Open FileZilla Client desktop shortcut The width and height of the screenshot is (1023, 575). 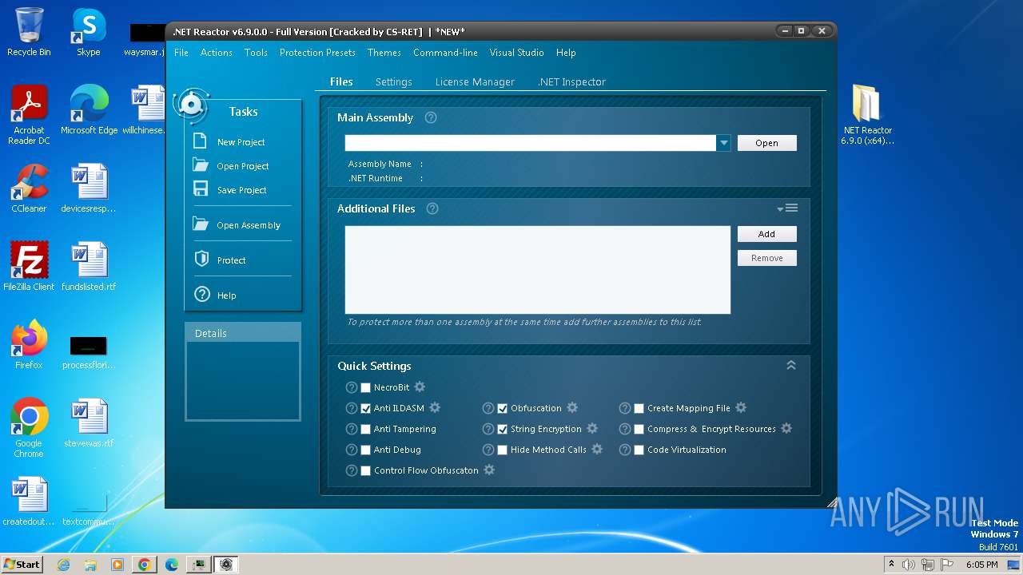point(29,266)
